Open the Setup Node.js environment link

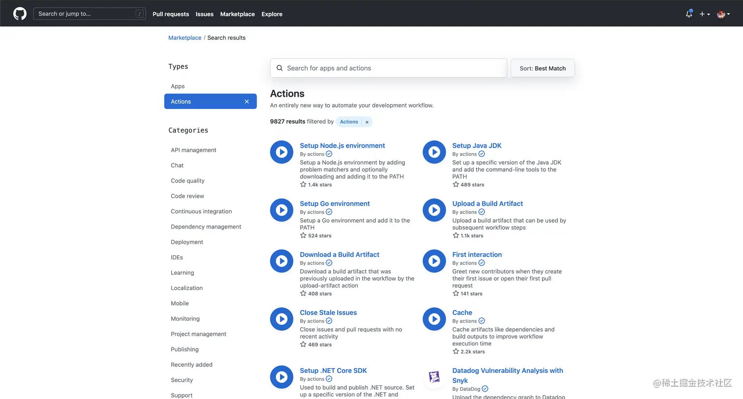click(x=343, y=146)
